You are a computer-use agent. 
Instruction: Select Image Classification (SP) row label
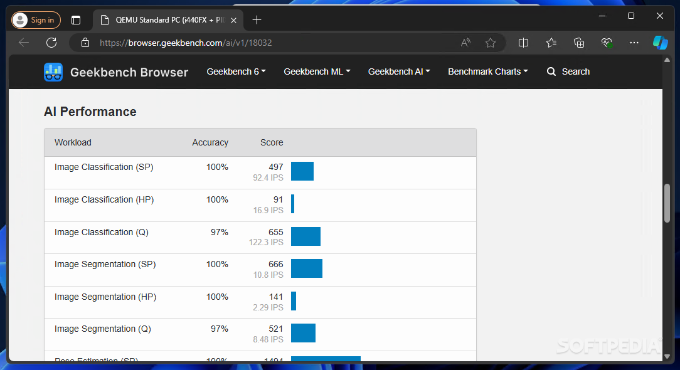[104, 167]
